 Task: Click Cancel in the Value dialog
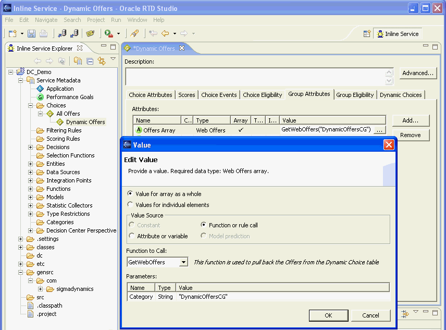click(x=370, y=315)
